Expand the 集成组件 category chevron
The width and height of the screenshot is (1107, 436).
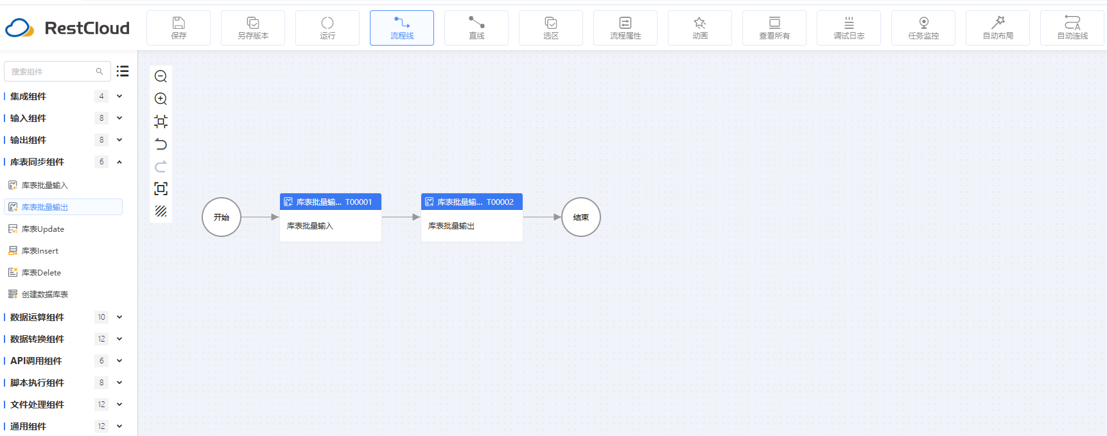[119, 96]
